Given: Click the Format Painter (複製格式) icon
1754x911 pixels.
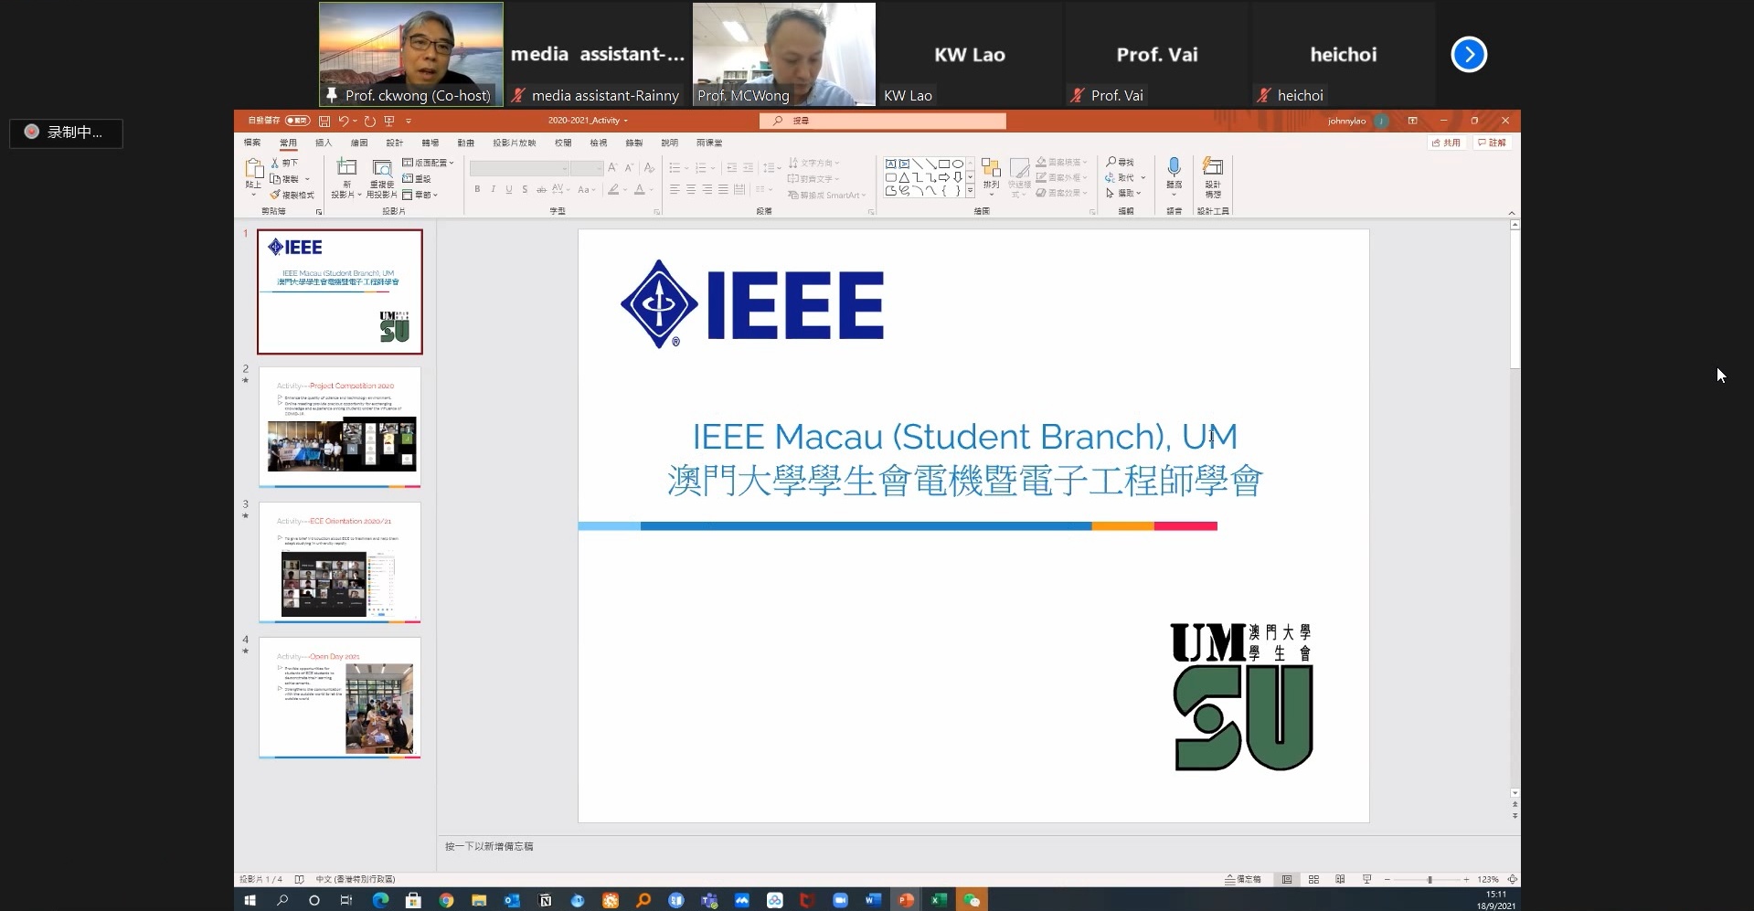Looking at the screenshot, I should [x=274, y=195].
